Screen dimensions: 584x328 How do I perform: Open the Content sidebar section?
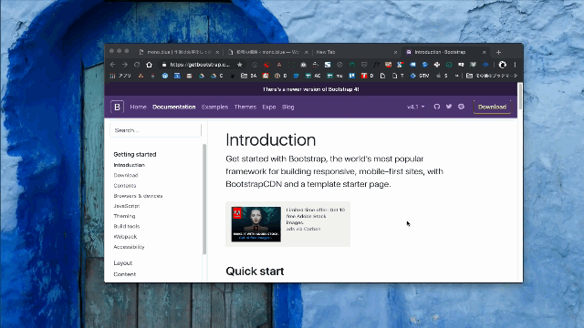125,274
